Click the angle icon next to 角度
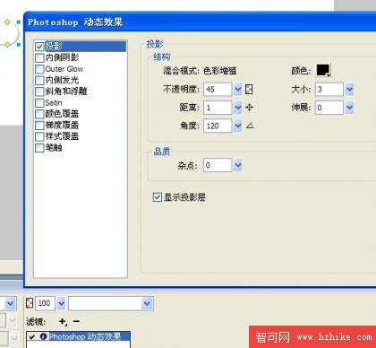376x348 pixels. [250, 126]
